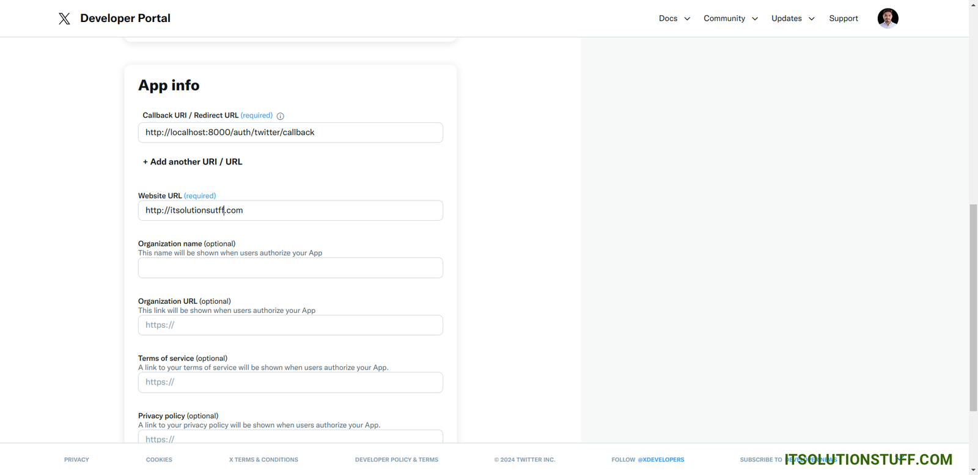Image resolution: width=978 pixels, height=475 pixels.
Task: Open the Support page
Action: point(843,18)
